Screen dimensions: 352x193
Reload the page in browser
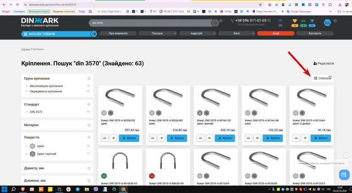click(x=17, y=5)
